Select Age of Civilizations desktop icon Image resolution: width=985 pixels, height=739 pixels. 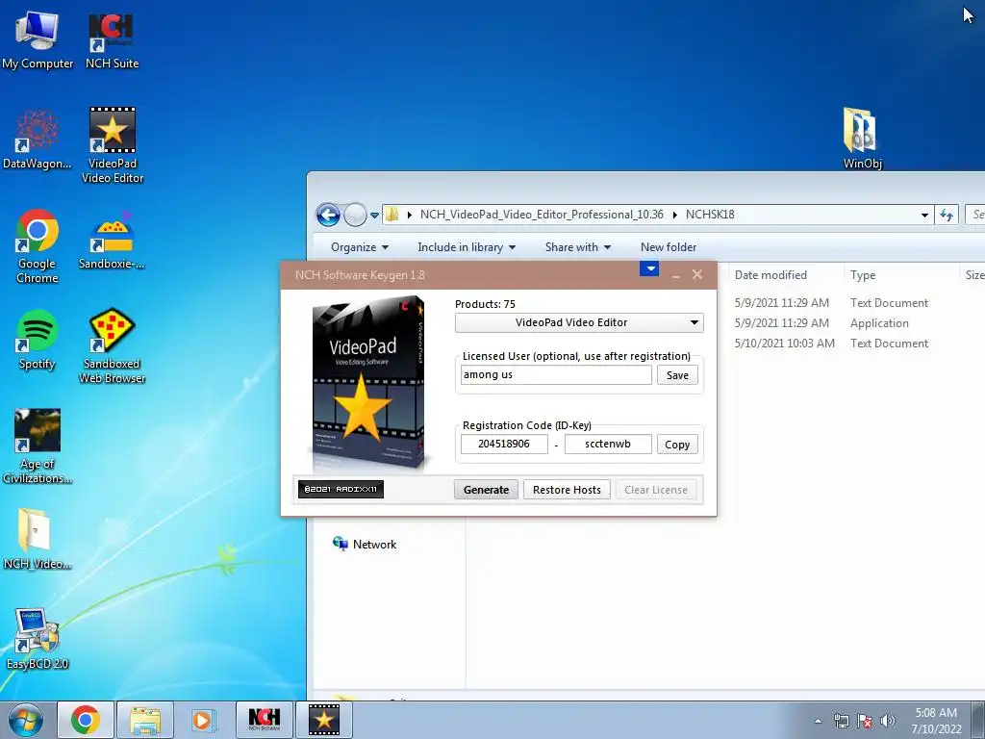tap(38, 446)
